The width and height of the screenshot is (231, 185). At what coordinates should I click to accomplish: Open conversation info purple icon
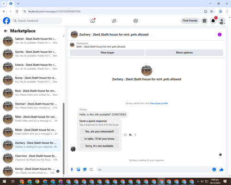[219, 35]
